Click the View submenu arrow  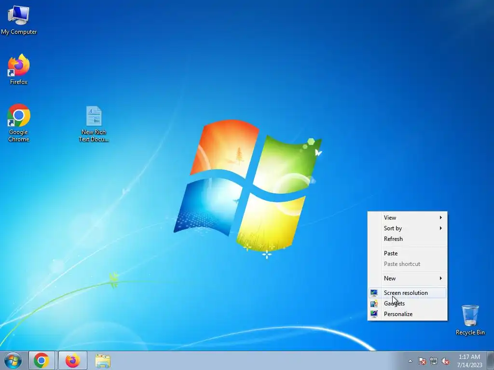[x=441, y=217]
